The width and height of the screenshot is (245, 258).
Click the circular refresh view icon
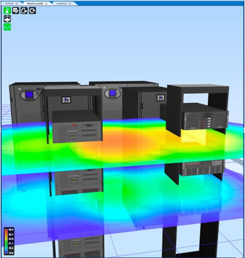[x=32, y=10]
